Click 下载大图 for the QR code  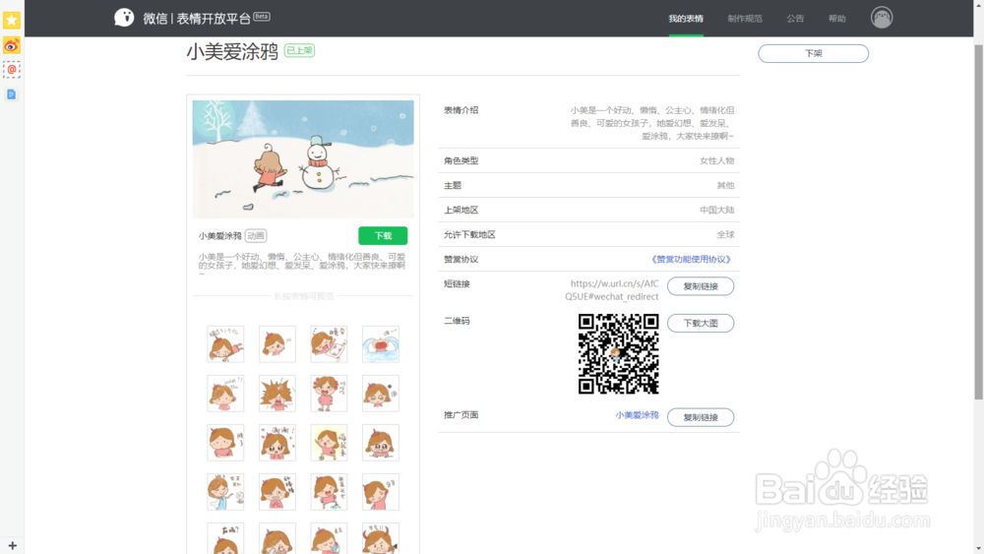pos(701,323)
